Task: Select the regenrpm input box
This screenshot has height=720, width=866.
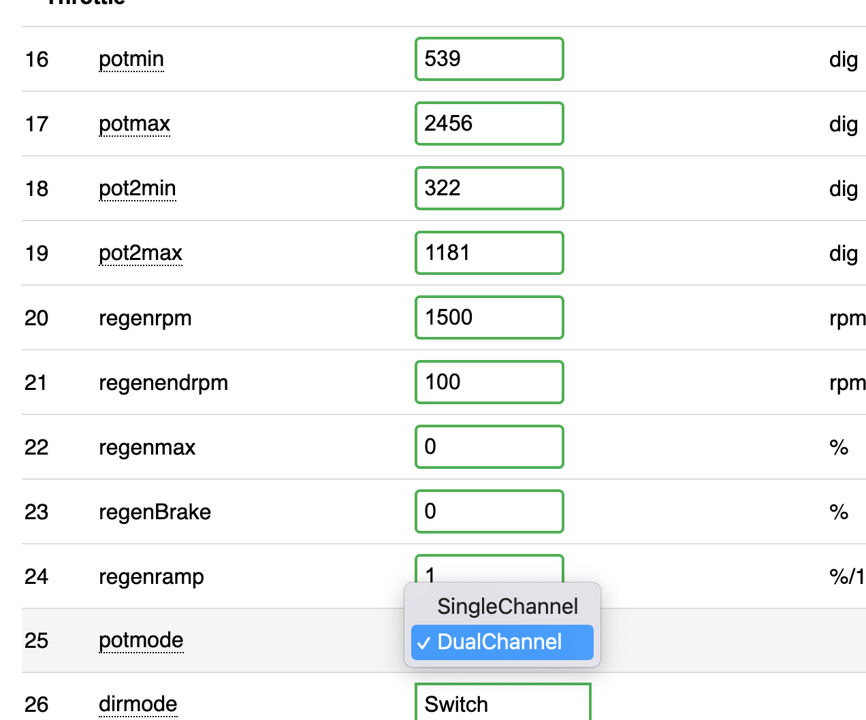Action: [x=489, y=318]
